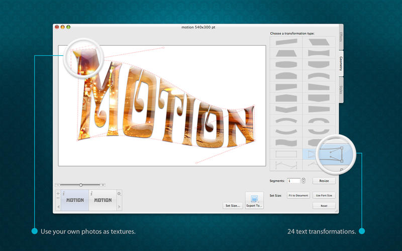The width and height of the screenshot is (402, 251).
Task: Open the gear menu beside layer thumbnails
Action: point(119,193)
